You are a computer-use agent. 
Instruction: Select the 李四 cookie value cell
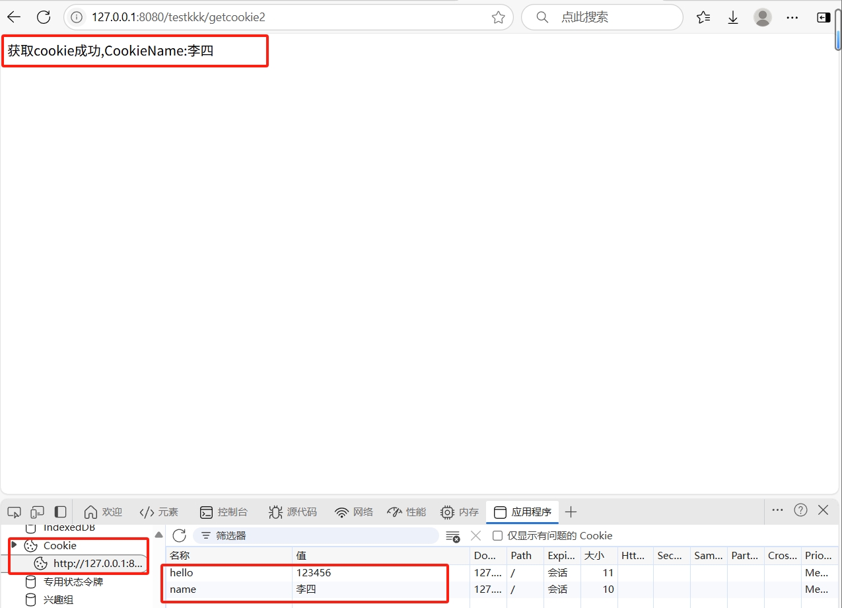(381, 589)
